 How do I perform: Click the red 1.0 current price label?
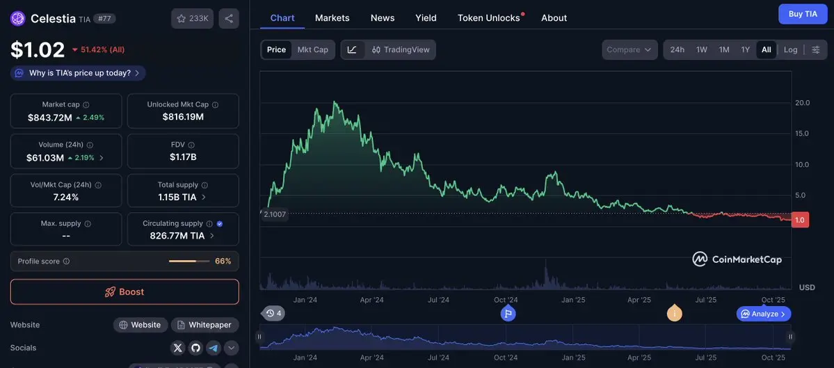pyautogui.click(x=800, y=220)
